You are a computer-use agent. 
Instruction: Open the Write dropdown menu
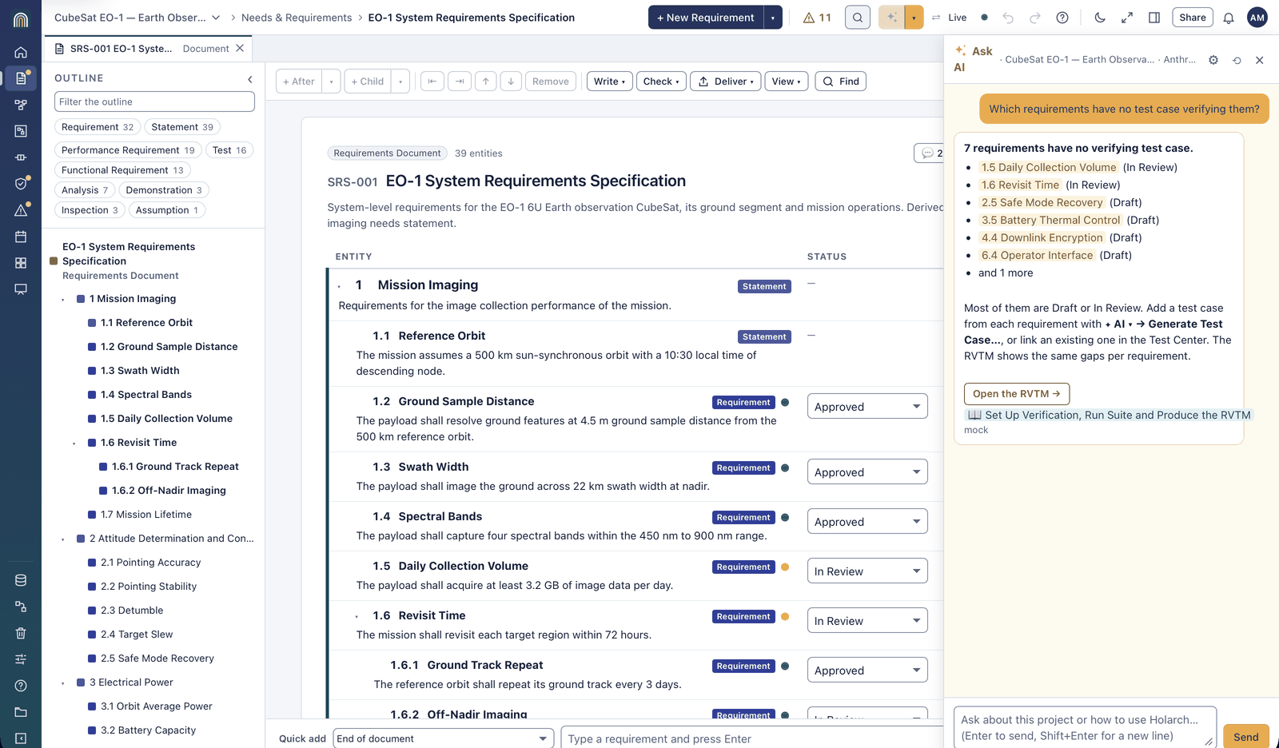tap(610, 82)
